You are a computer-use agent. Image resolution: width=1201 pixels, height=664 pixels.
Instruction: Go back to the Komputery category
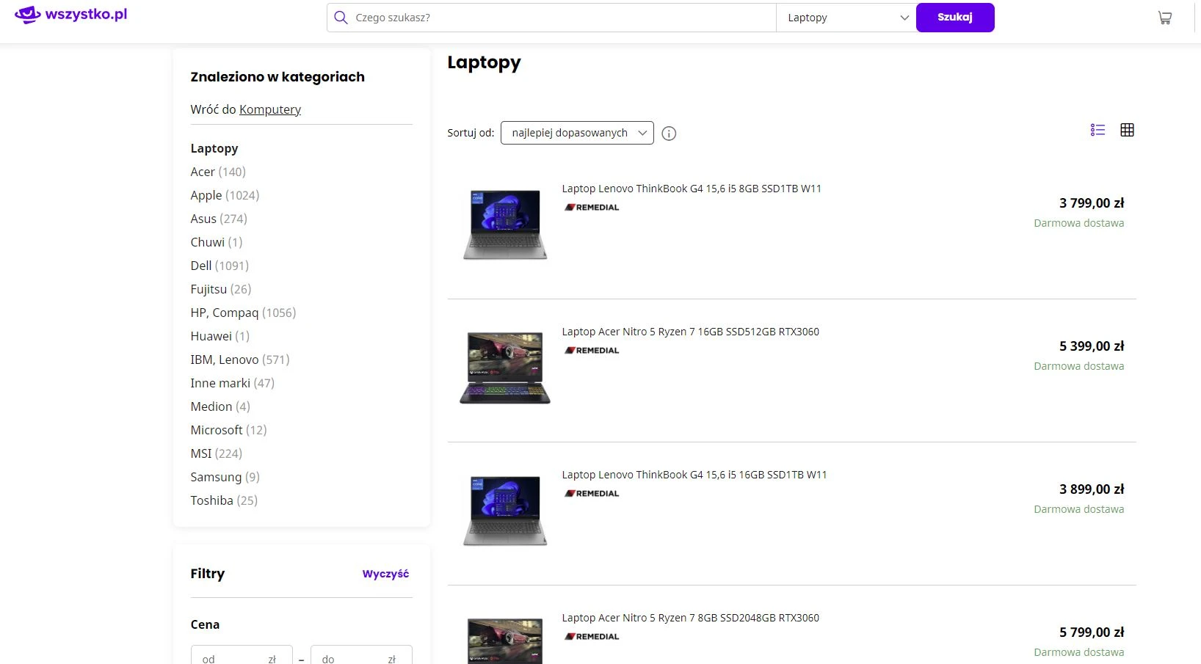[270, 109]
